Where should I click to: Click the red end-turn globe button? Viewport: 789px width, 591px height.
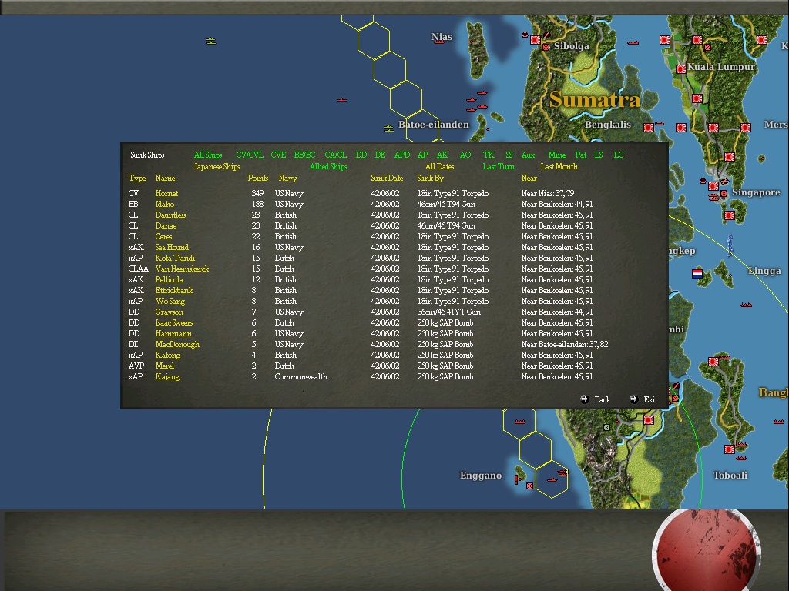pos(706,551)
